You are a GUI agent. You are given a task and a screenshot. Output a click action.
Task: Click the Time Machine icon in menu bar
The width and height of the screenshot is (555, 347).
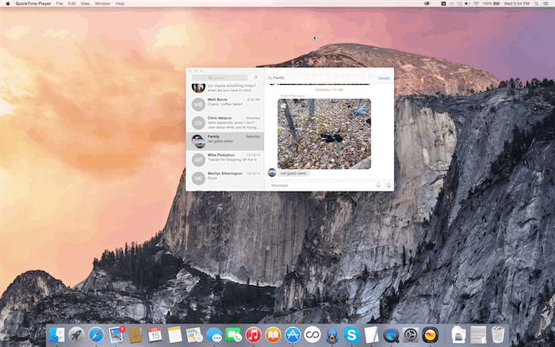pyautogui.click(x=459, y=3)
